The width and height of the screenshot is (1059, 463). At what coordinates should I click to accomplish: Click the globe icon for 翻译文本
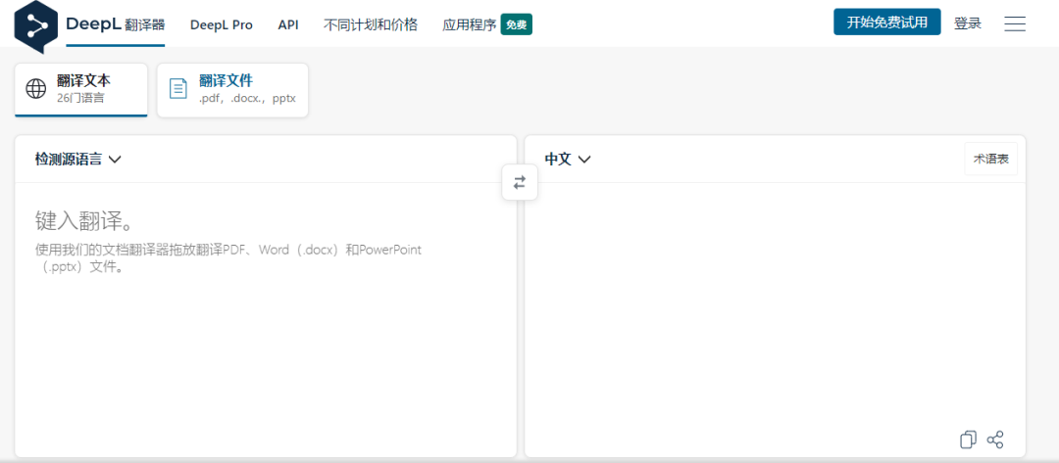tap(36, 88)
